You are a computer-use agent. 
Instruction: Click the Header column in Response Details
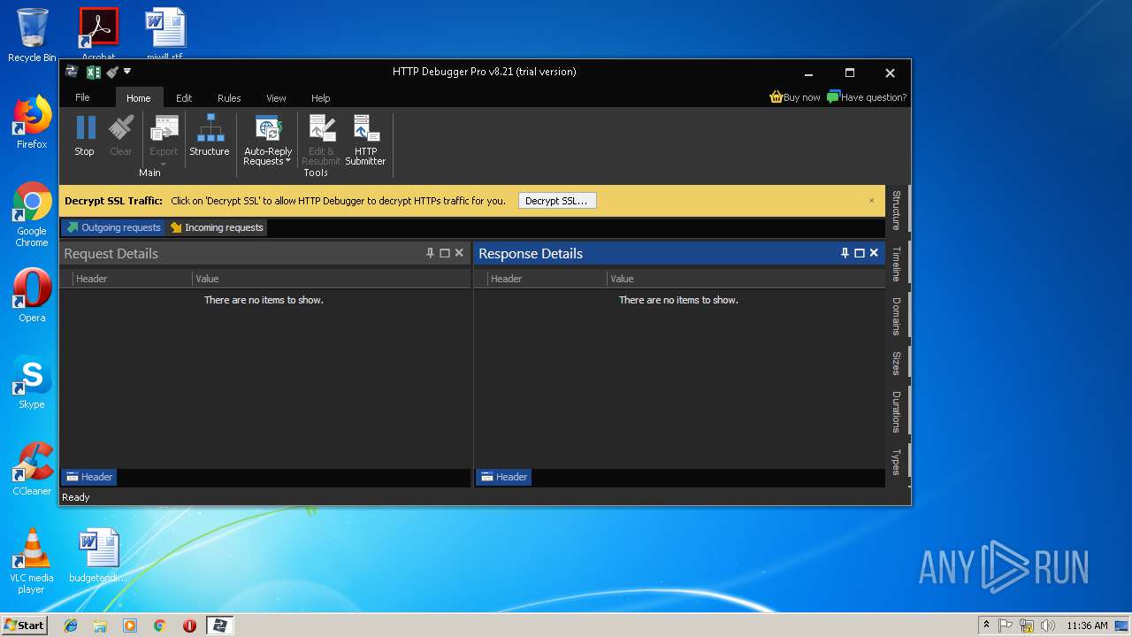point(547,279)
